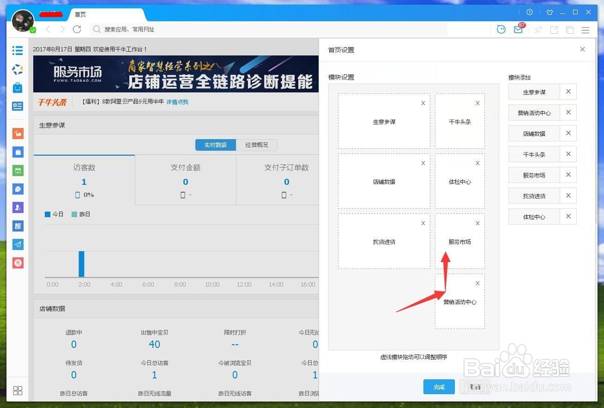Click the open-in-new-window share icon
604x408 pixels.
point(554,30)
